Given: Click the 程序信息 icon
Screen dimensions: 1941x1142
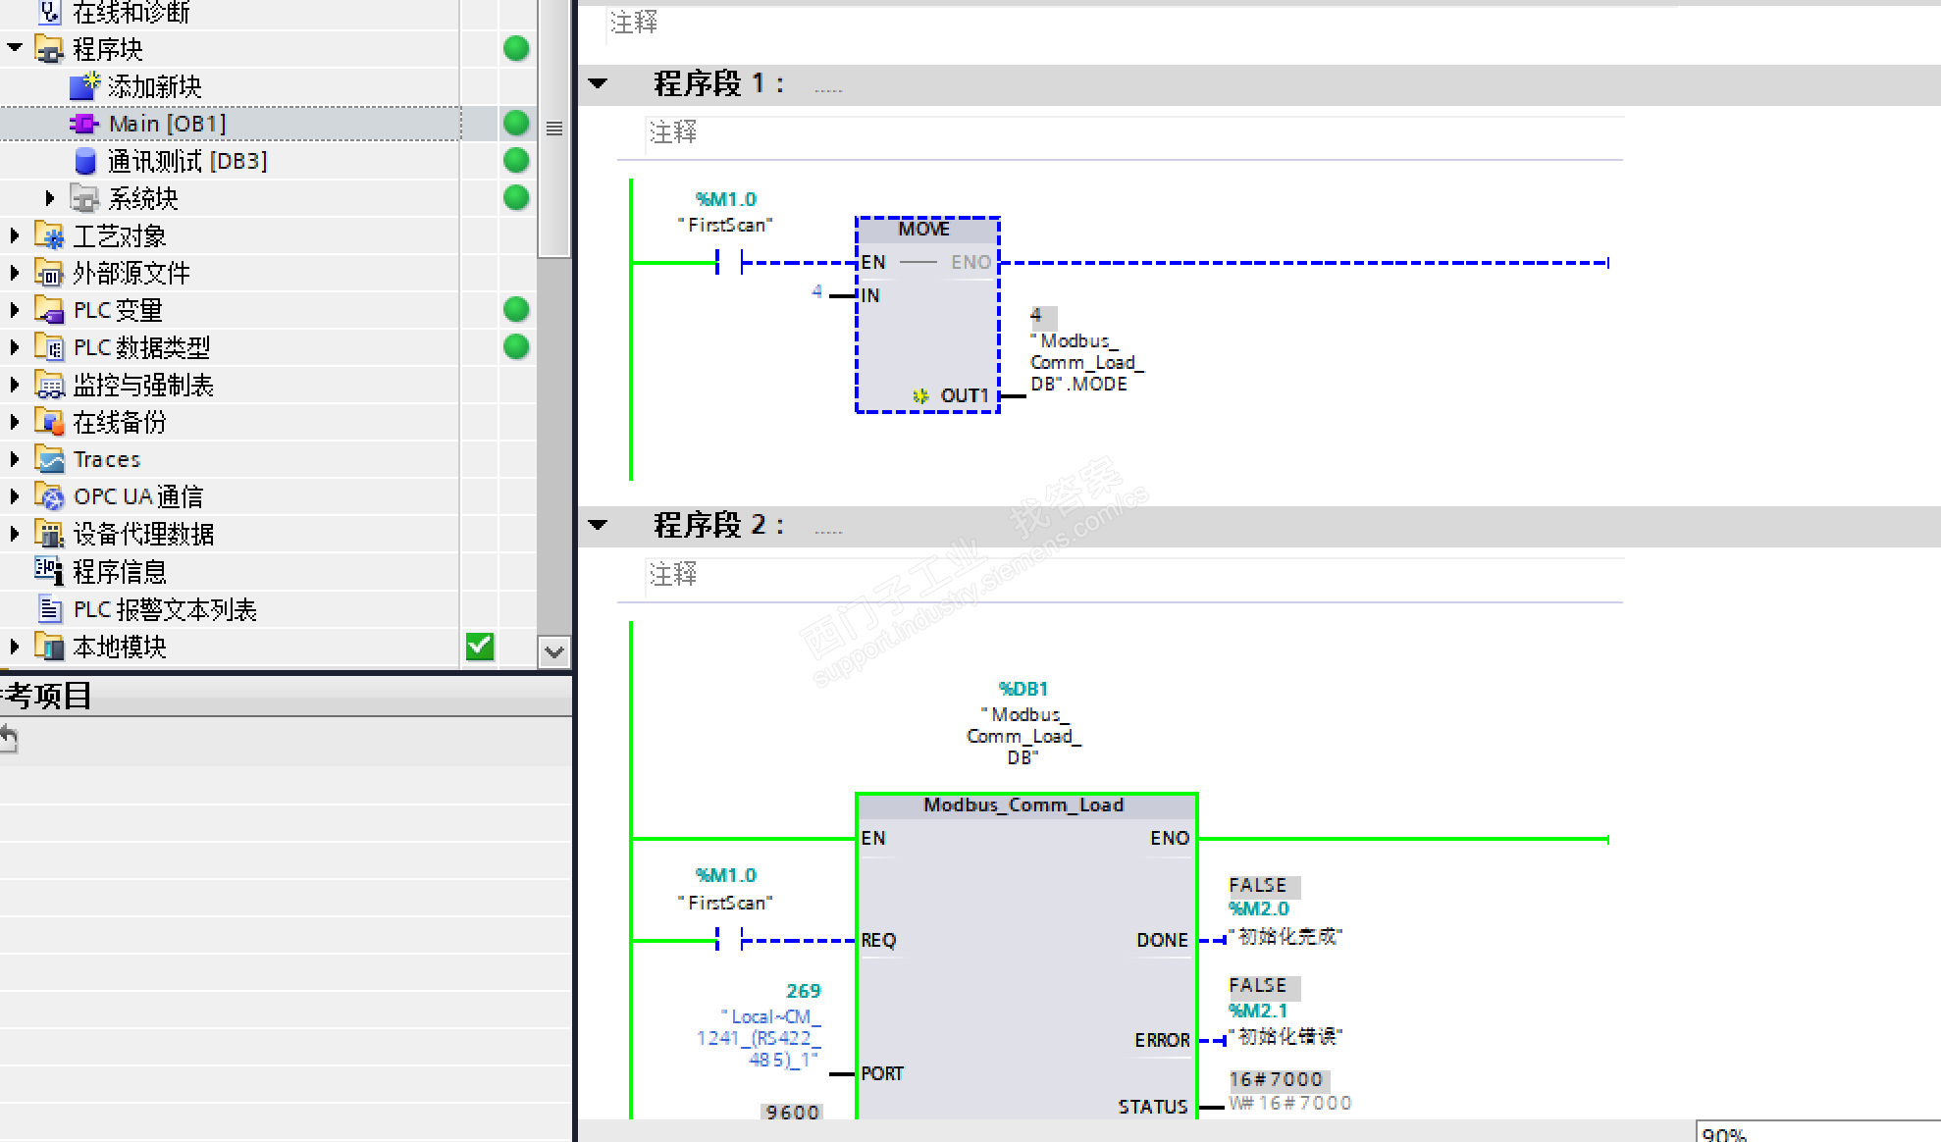Looking at the screenshot, I should tap(49, 571).
